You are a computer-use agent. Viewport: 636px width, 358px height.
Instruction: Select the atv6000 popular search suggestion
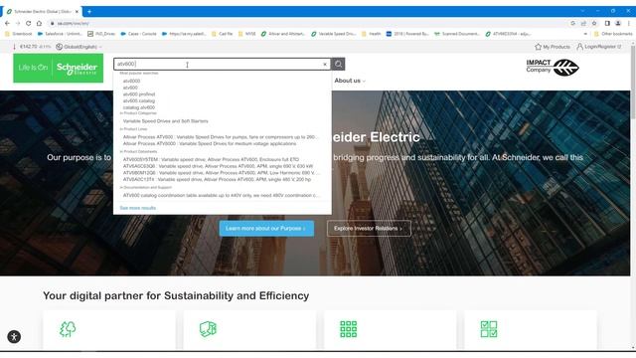click(x=131, y=82)
